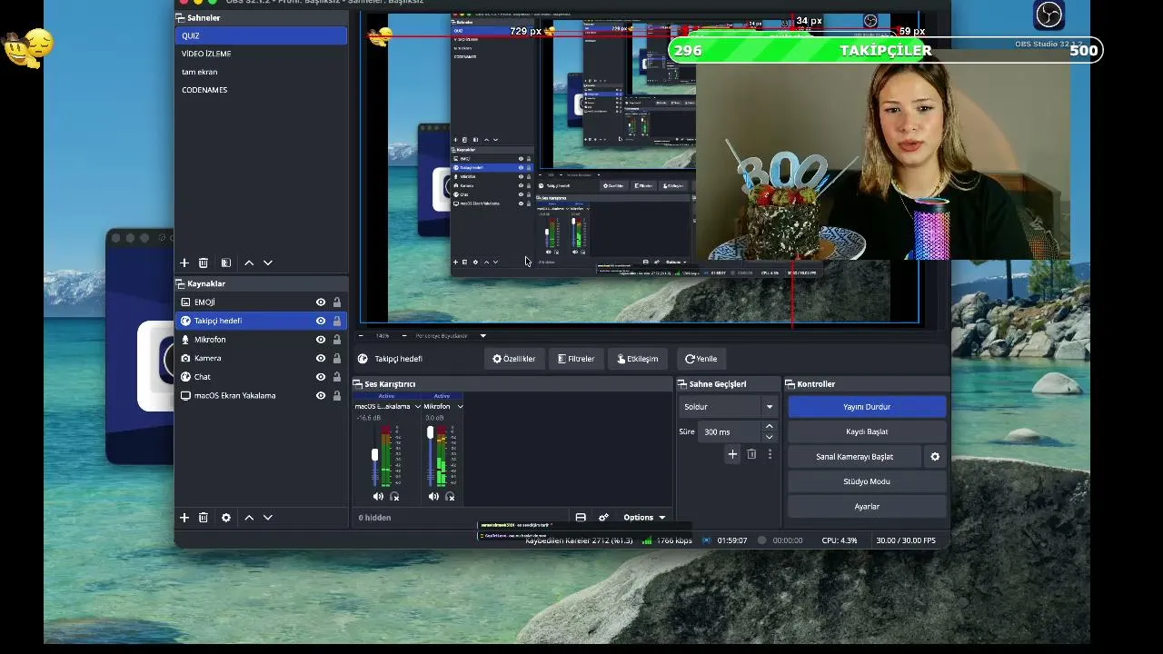This screenshot has width=1163, height=654.
Task: Add a new scene with the plus icon
Action: pyautogui.click(x=184, y=263)
